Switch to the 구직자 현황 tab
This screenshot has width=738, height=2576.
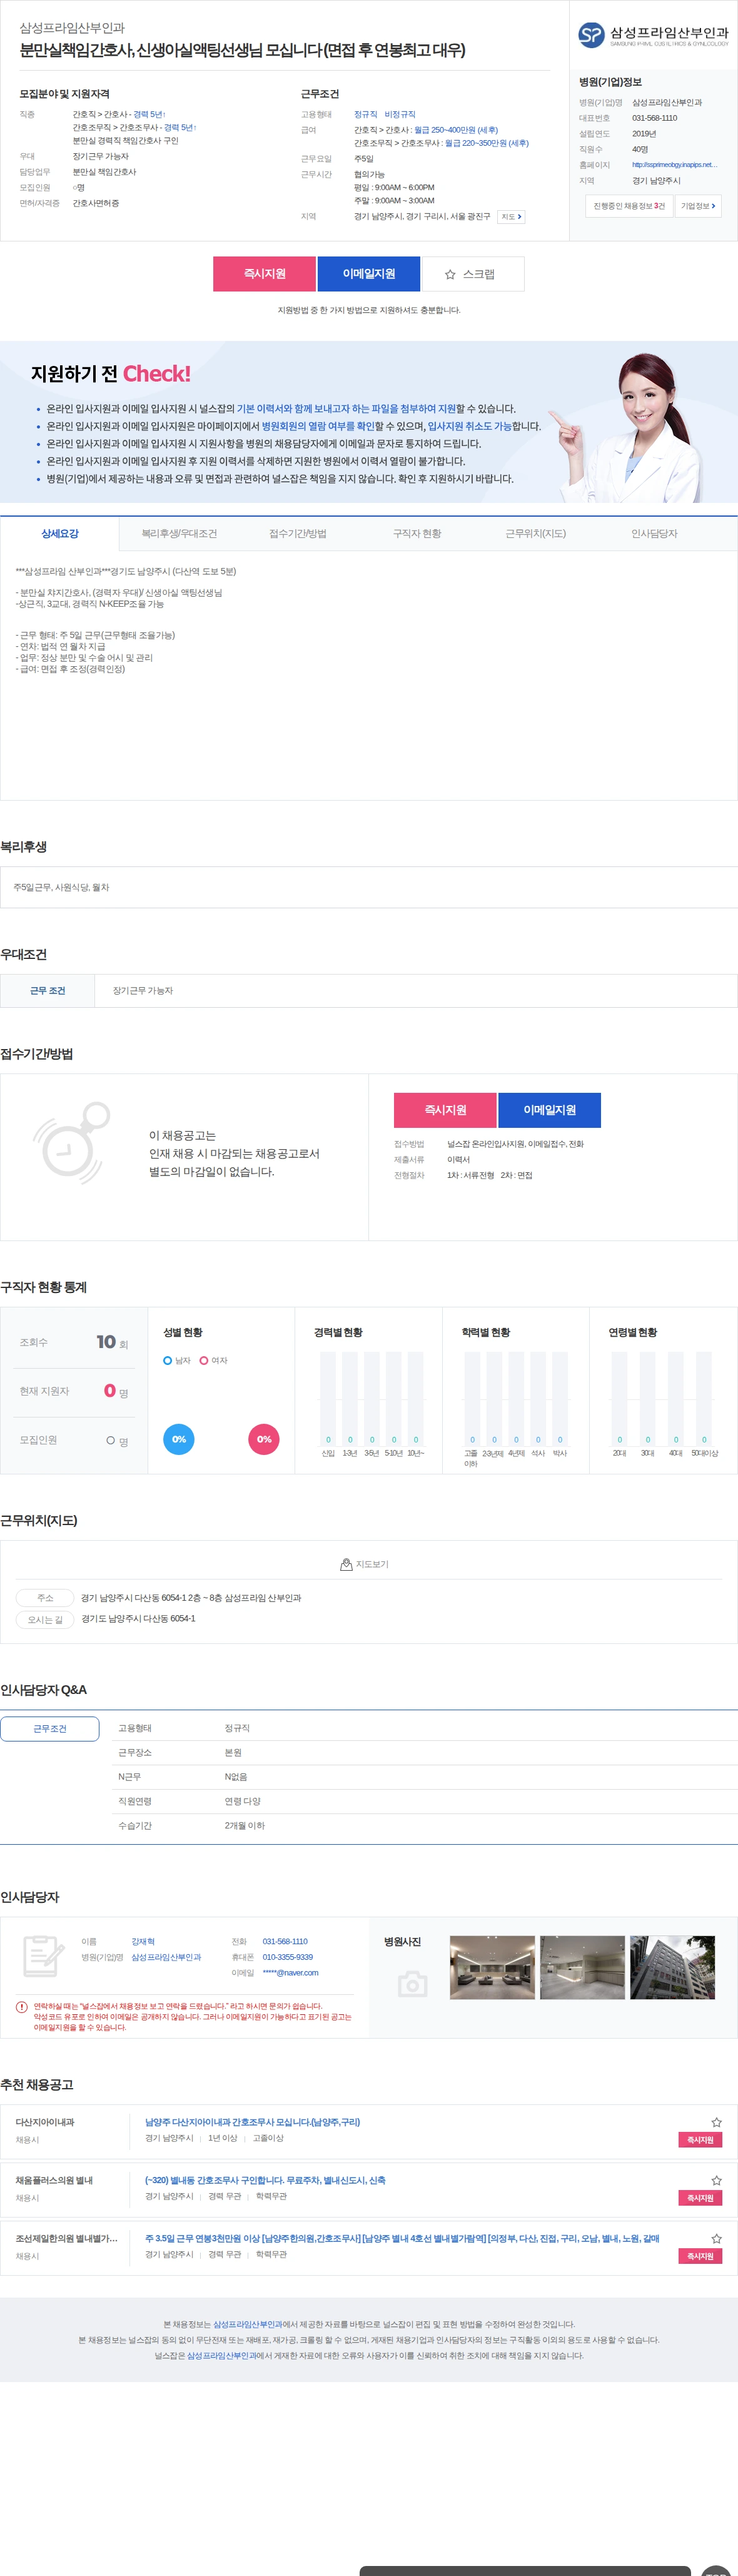pos(417,534)
